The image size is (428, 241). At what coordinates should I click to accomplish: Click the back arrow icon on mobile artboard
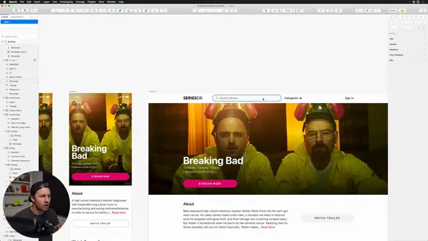[74, 103]
